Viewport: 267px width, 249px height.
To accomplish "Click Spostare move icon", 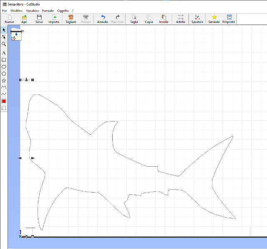I will pos(197,19).
